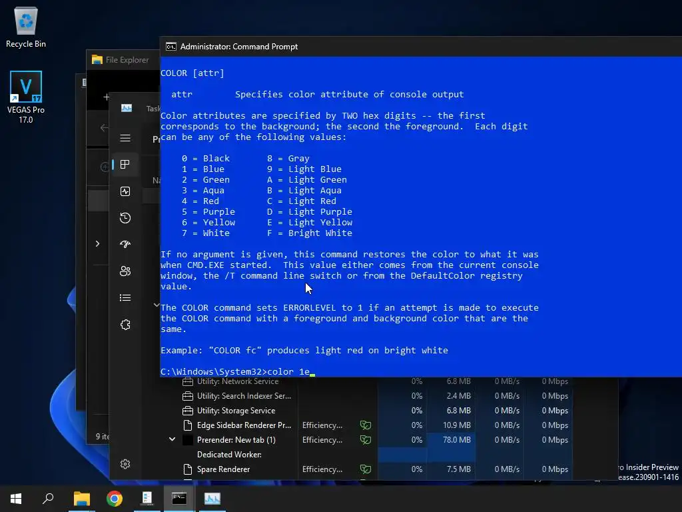682x512 pixels.
Task: Click the Task Manager app icon in title bar
Action: tap(127, 108)
